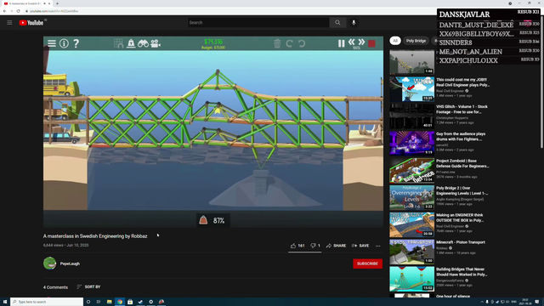Start voice search with the microphone

(x=354, y=23)
